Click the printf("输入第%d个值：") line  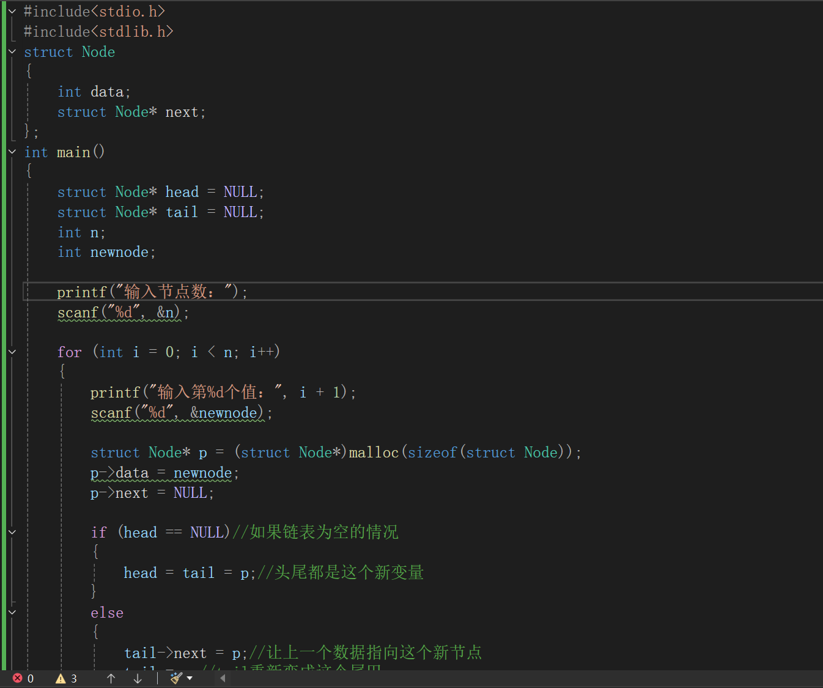pyautogui.click(x=223, y=392)
